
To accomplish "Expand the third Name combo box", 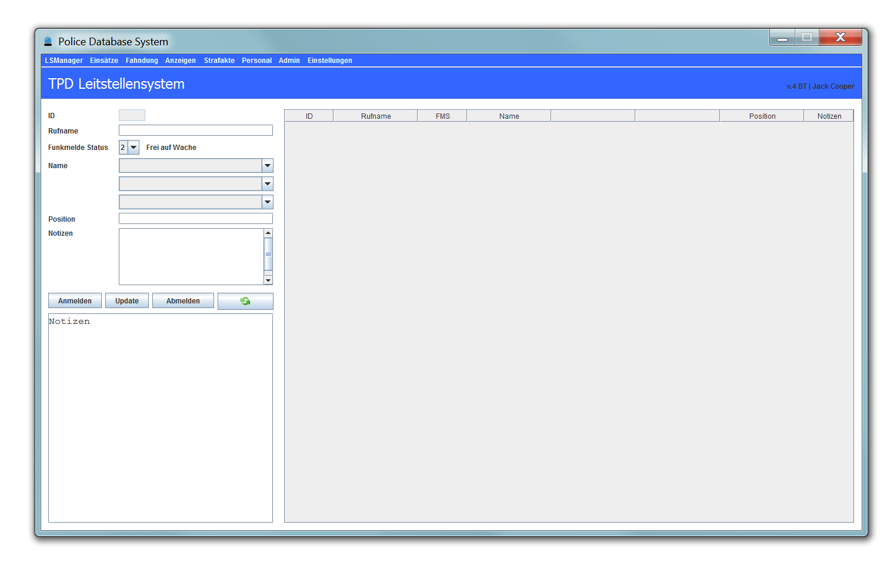I will pyautogui.click(x=268, y=202).
